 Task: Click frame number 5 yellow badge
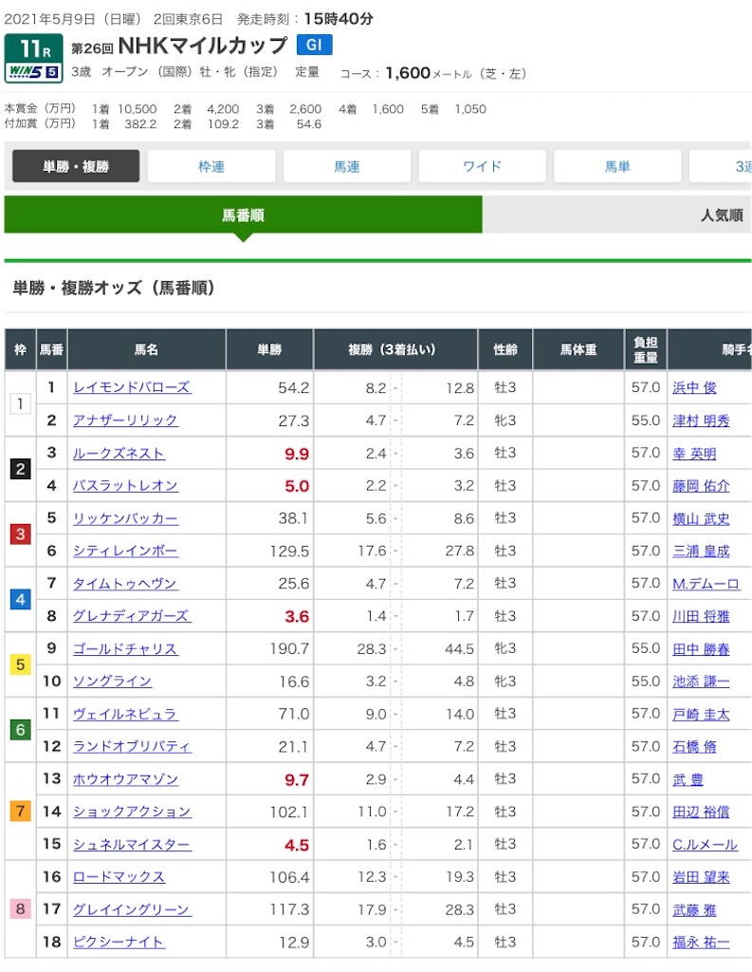[x=21, y=664]
